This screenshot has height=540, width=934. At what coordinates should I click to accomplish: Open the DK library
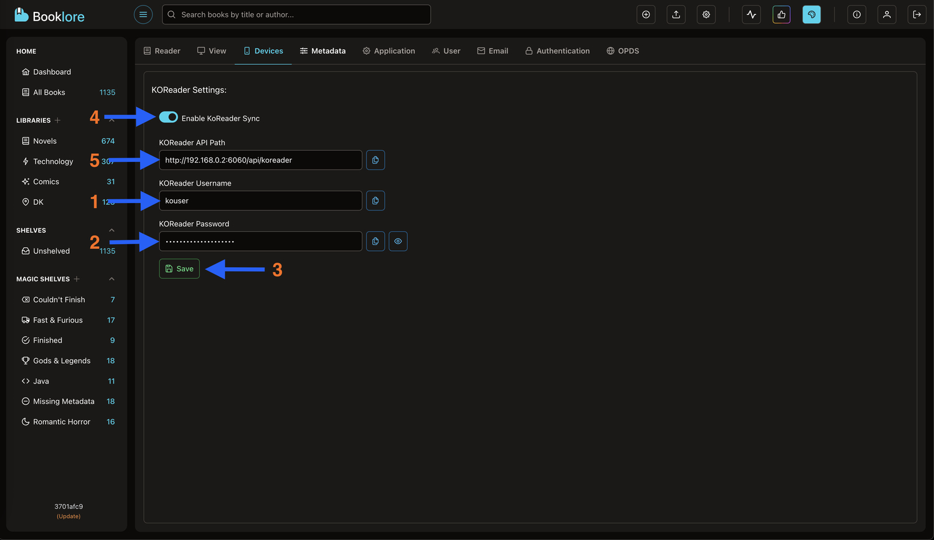67,202
